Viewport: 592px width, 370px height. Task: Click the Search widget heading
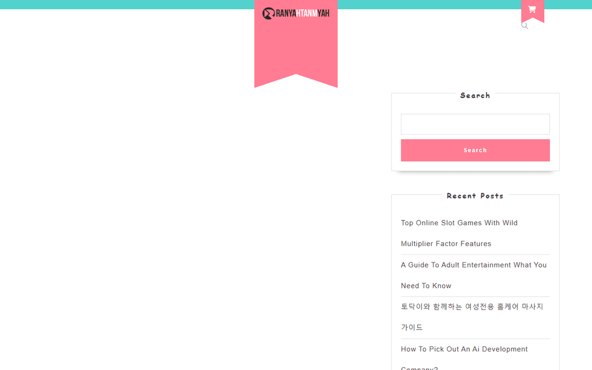475,95
